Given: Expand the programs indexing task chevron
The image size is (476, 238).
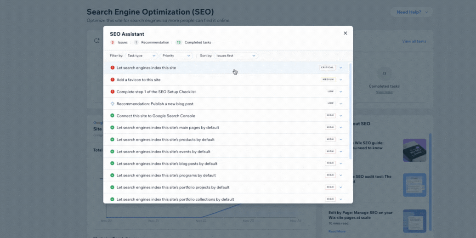Looking at the screenshot, I should [x=340, y=175].
